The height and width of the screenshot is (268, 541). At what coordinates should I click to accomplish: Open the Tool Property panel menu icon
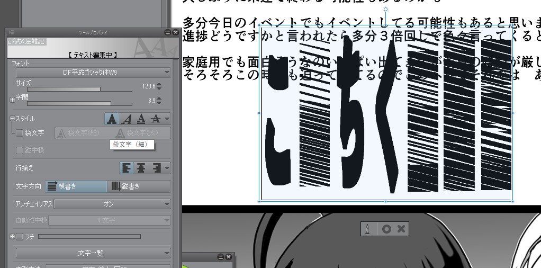pyautogui.click(x=12, y=32)
